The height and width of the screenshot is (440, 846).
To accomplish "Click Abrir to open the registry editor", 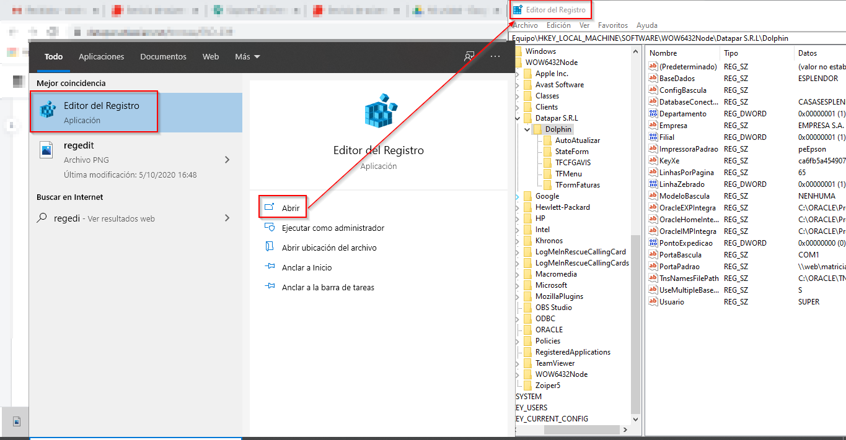I will (x=291, y=208).
